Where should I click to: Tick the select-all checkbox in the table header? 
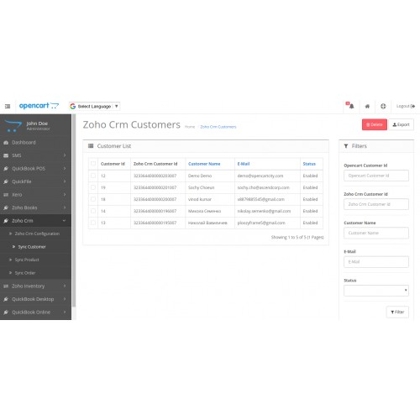click(93, 164)
